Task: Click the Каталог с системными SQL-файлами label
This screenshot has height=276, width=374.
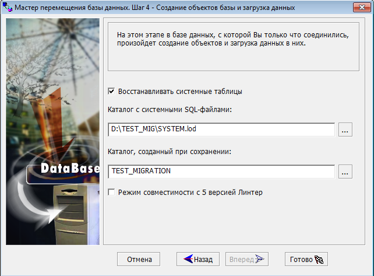Action: 170,110
